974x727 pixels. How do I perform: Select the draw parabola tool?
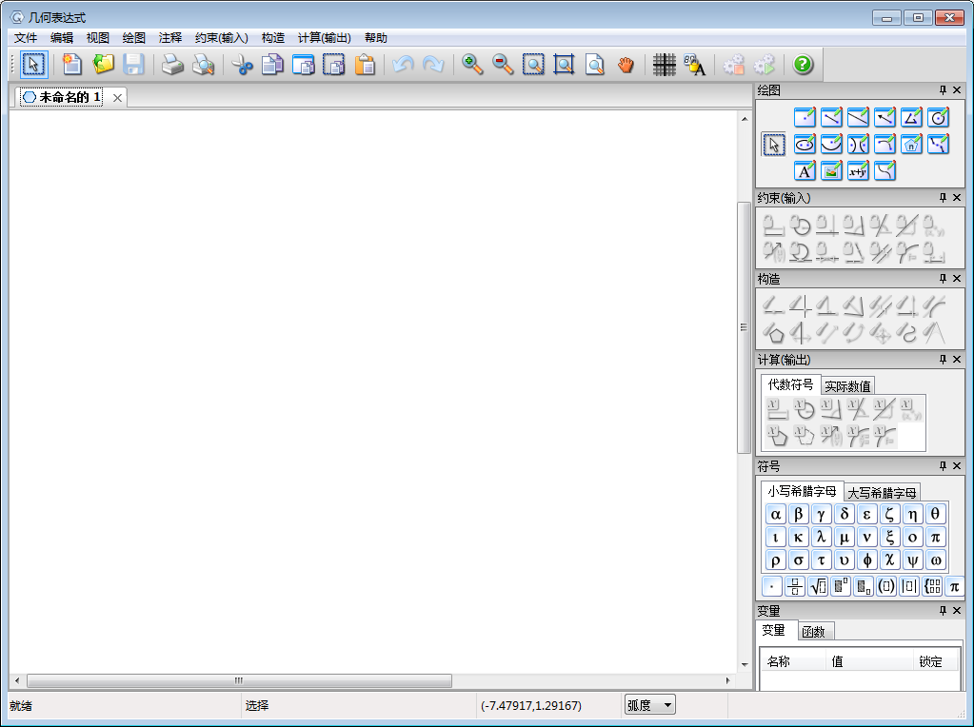coord(831,144)
